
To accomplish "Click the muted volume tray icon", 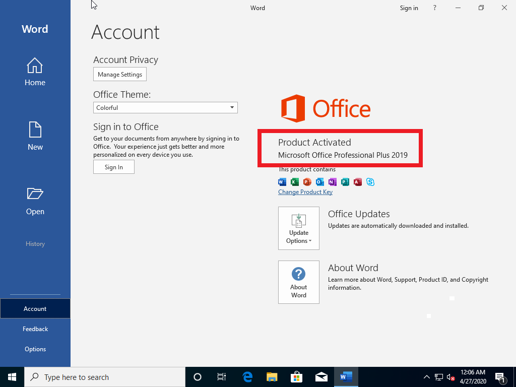I will pyautogui.click(x=450, y=377).
